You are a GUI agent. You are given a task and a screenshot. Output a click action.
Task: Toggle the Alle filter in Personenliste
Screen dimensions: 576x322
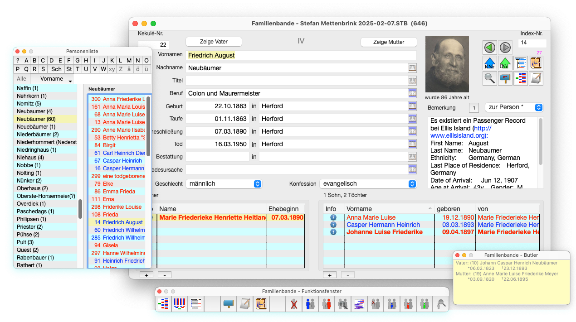tap(21, 79)
